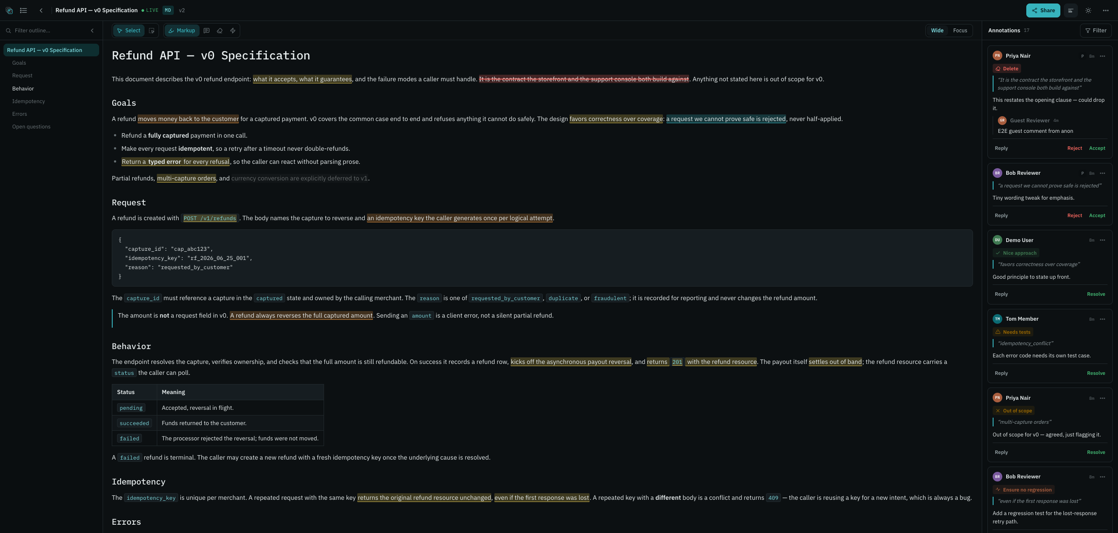
Task: Click the POST /v1/refunds code highlight
Action: [210, 218]
